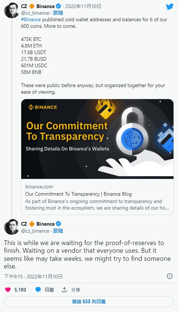The width and height of the screenshot is (179, 312).
Task: Open Our Commitment To Transparency banner image
Action: click(x=97, y=139)
